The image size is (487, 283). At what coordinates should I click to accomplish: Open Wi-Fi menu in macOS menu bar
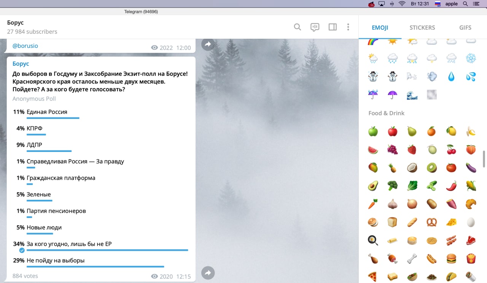402,4
